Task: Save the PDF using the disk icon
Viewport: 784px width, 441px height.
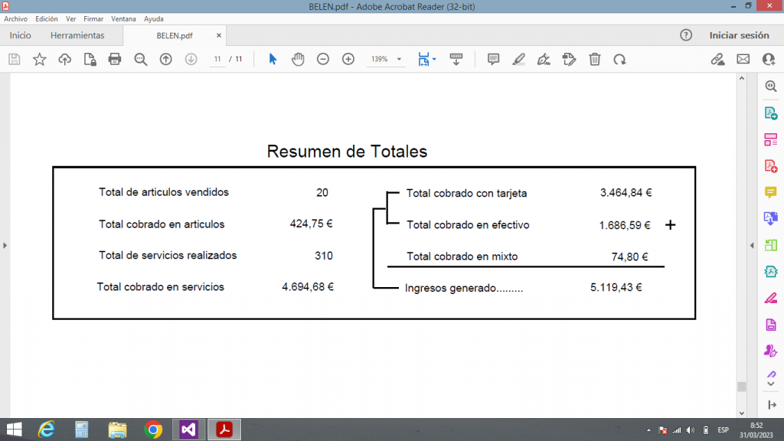Action: coord(14,59)
